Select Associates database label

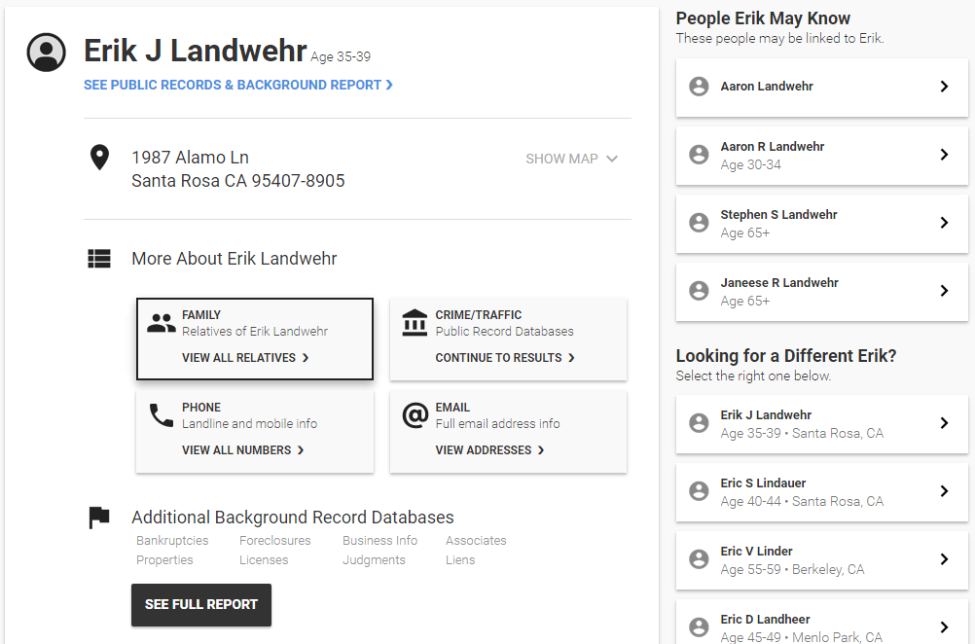tap(476, 540)
